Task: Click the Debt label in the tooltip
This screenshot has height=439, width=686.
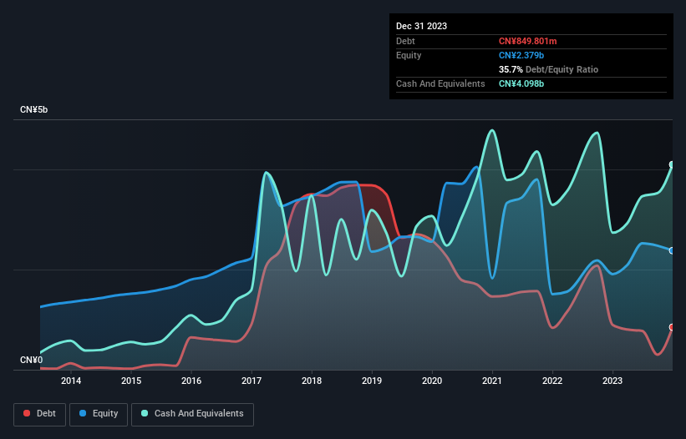Action: (405, 41)
